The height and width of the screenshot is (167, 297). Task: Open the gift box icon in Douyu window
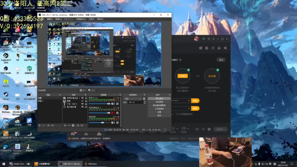tap(200, 48)
